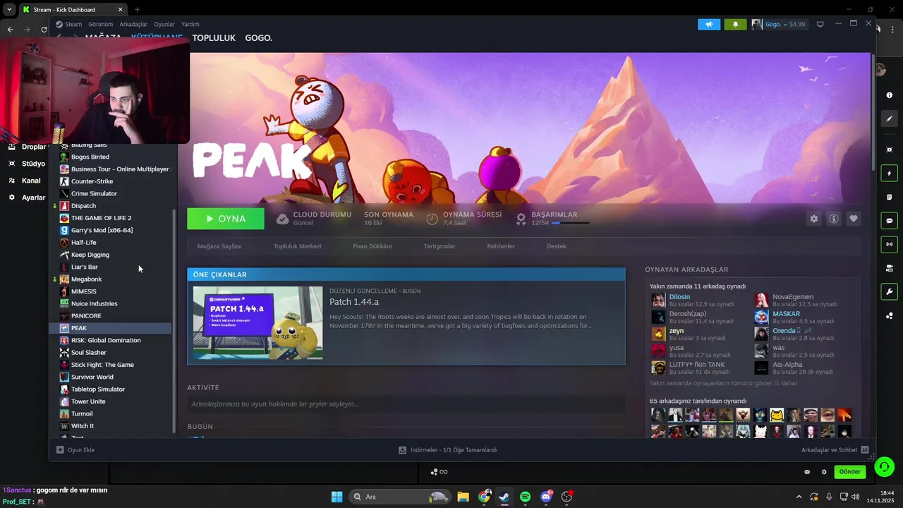Open Spotify from the taskbar
Screen dimensions: 903x508
[526, 497]
